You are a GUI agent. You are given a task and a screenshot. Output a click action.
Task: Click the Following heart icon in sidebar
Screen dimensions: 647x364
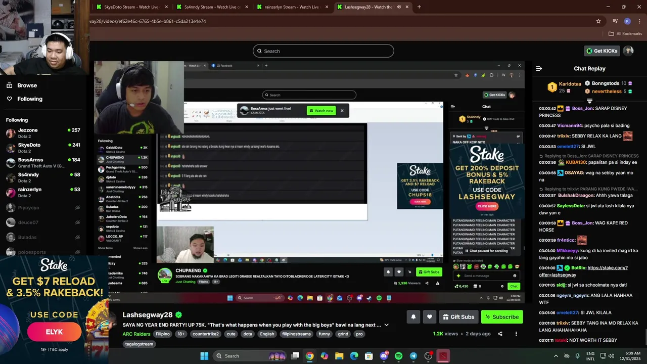(x=9, y=99)
